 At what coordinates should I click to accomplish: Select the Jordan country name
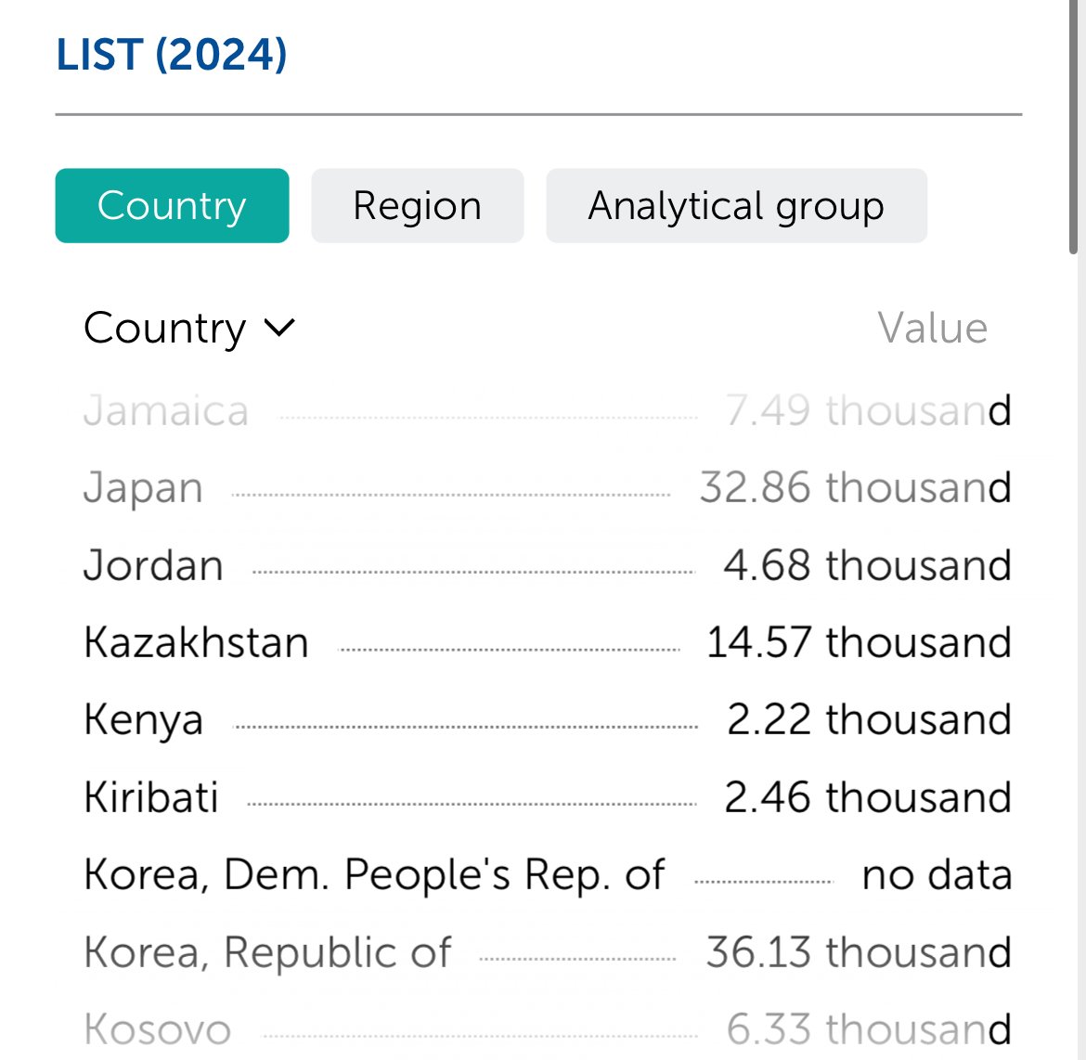154,565
